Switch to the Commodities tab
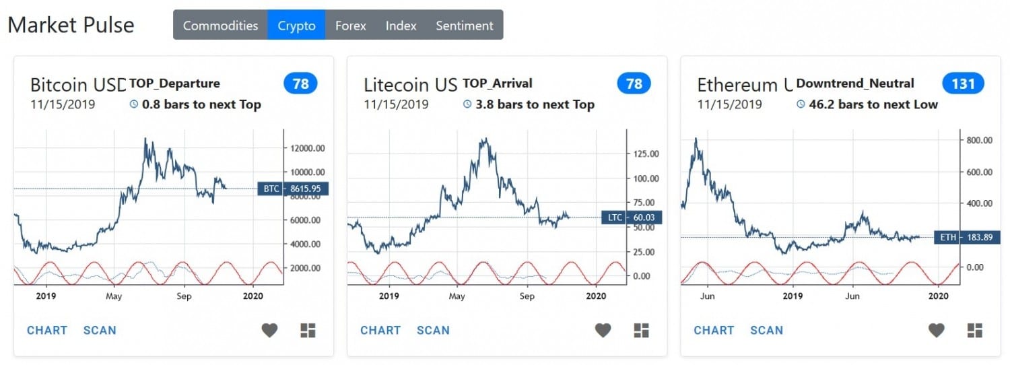 coord(220,26)
